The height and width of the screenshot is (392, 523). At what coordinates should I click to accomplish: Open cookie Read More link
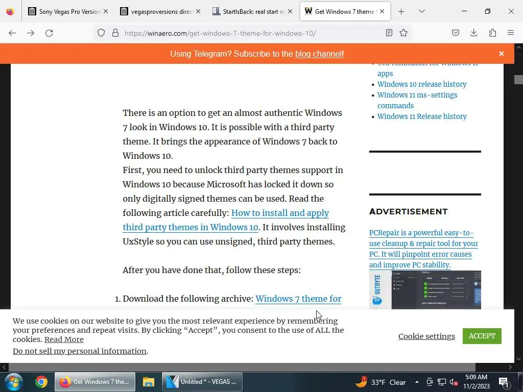tap(64, 339)
